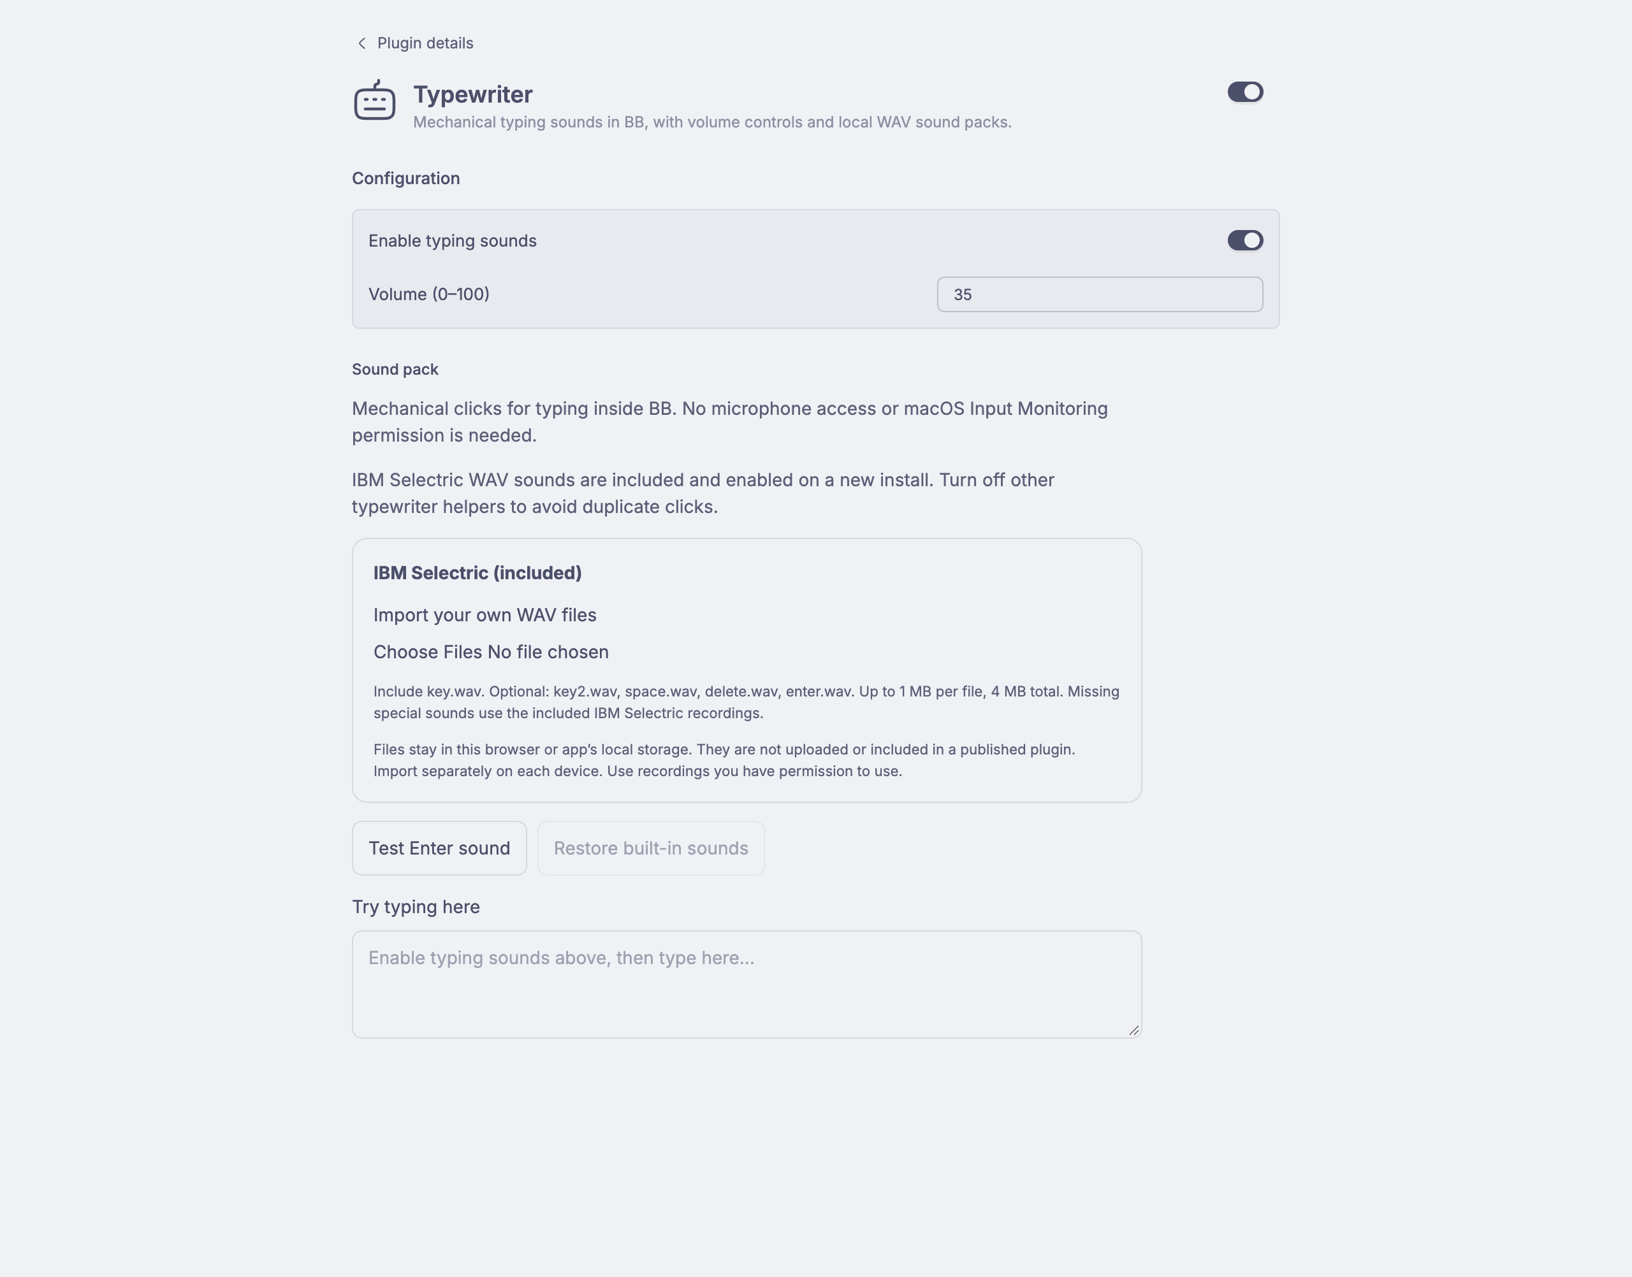The width and height of the screenshot is (1632, 1277).
Task: Click the Enable typing sounds label
Action: coord(453,241)
